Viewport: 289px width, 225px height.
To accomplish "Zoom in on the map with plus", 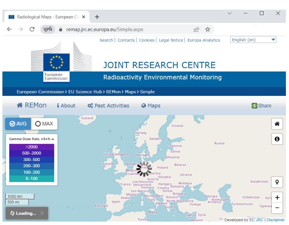I will [277, 198].
